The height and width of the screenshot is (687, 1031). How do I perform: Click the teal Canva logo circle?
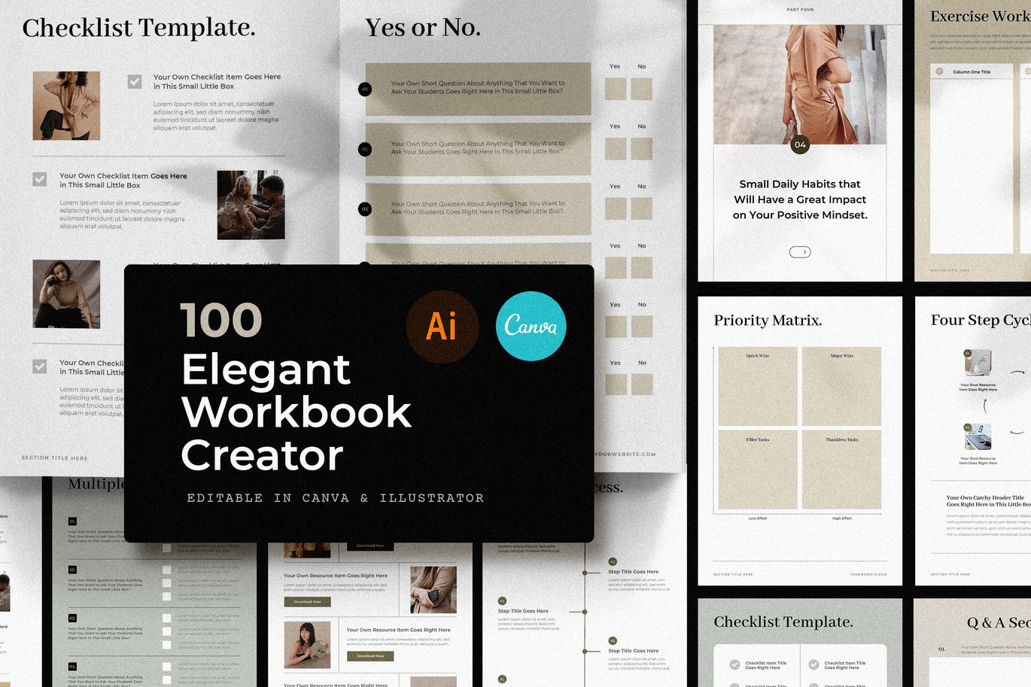(531, 326)
